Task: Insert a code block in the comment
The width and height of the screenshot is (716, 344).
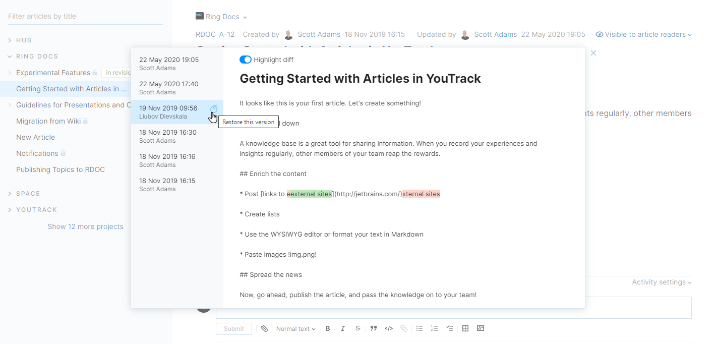Action: pyautogui.click(x=388, y=328)
